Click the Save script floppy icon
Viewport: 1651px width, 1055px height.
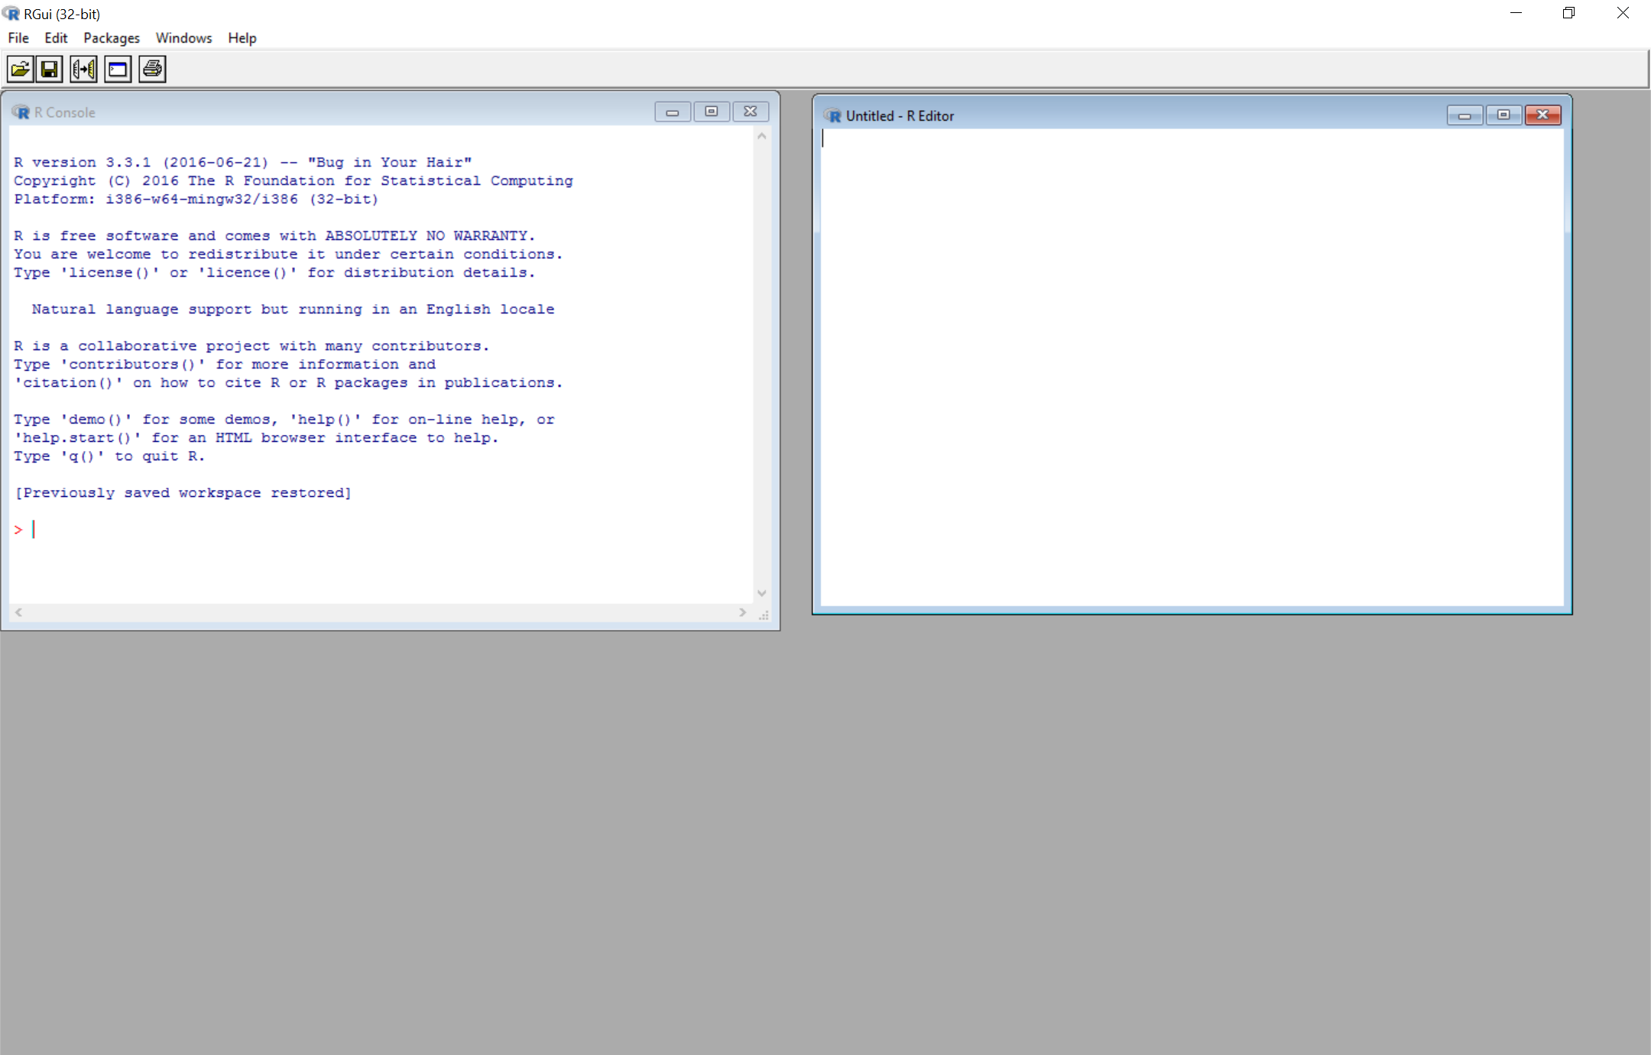(50, 70)
